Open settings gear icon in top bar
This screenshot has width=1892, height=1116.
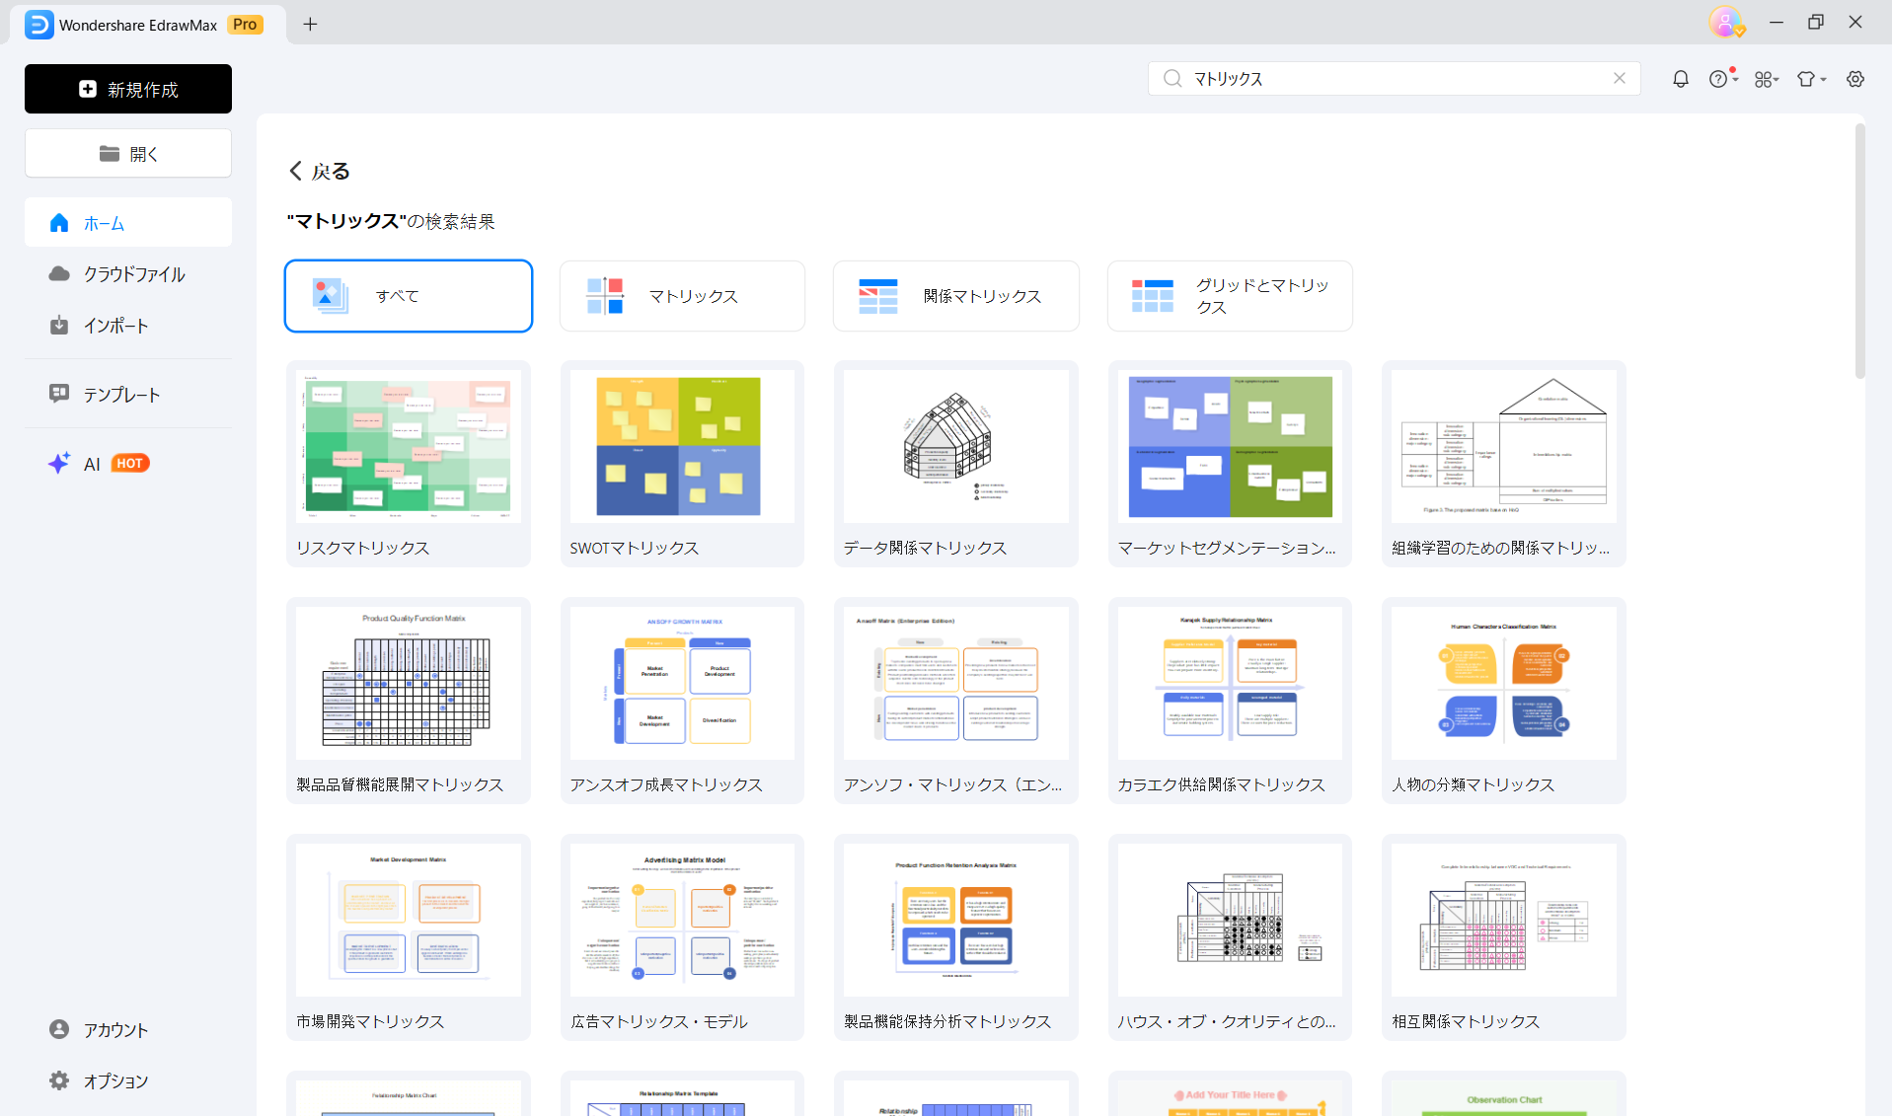[x=1855, y=79]
